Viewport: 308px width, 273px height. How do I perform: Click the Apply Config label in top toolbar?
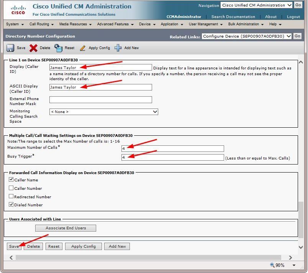[x=99, y=48]
